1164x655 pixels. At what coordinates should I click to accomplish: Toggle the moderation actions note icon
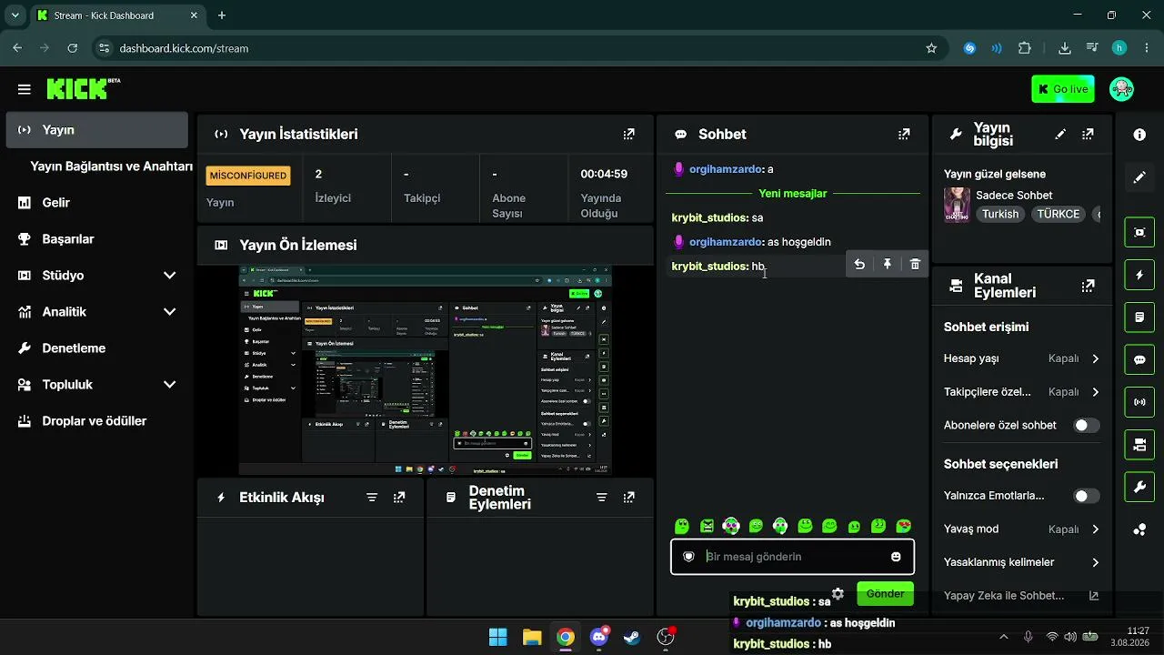point(1139,317)
